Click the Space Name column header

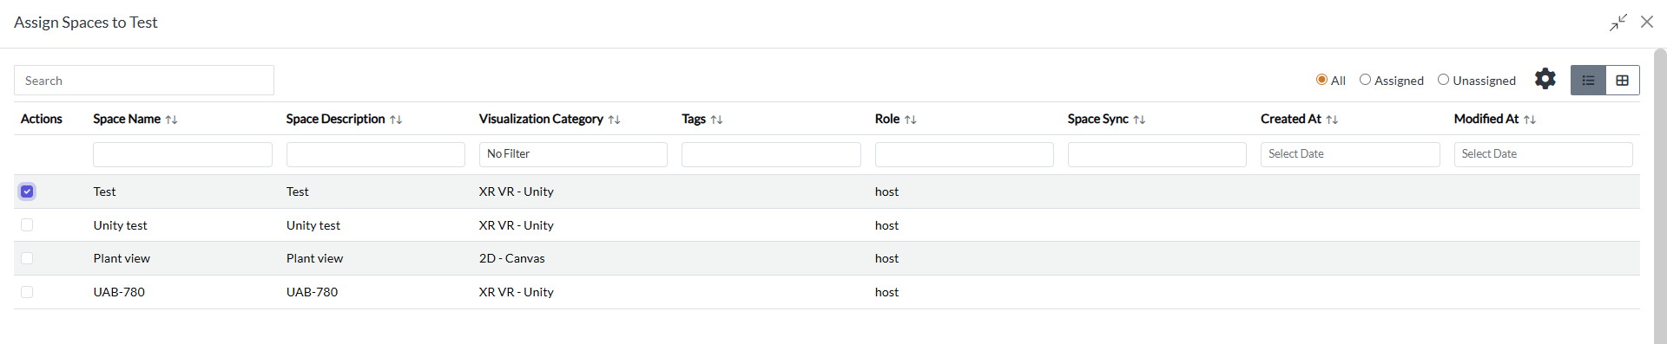coord(127,119)
